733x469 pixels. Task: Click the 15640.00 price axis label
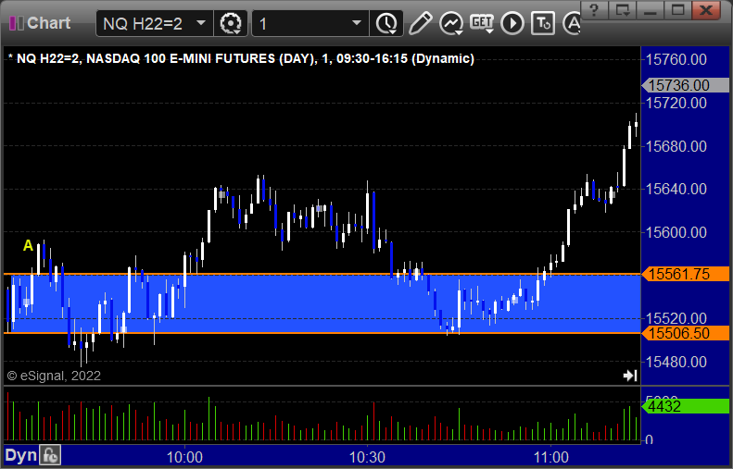[676, 189]
